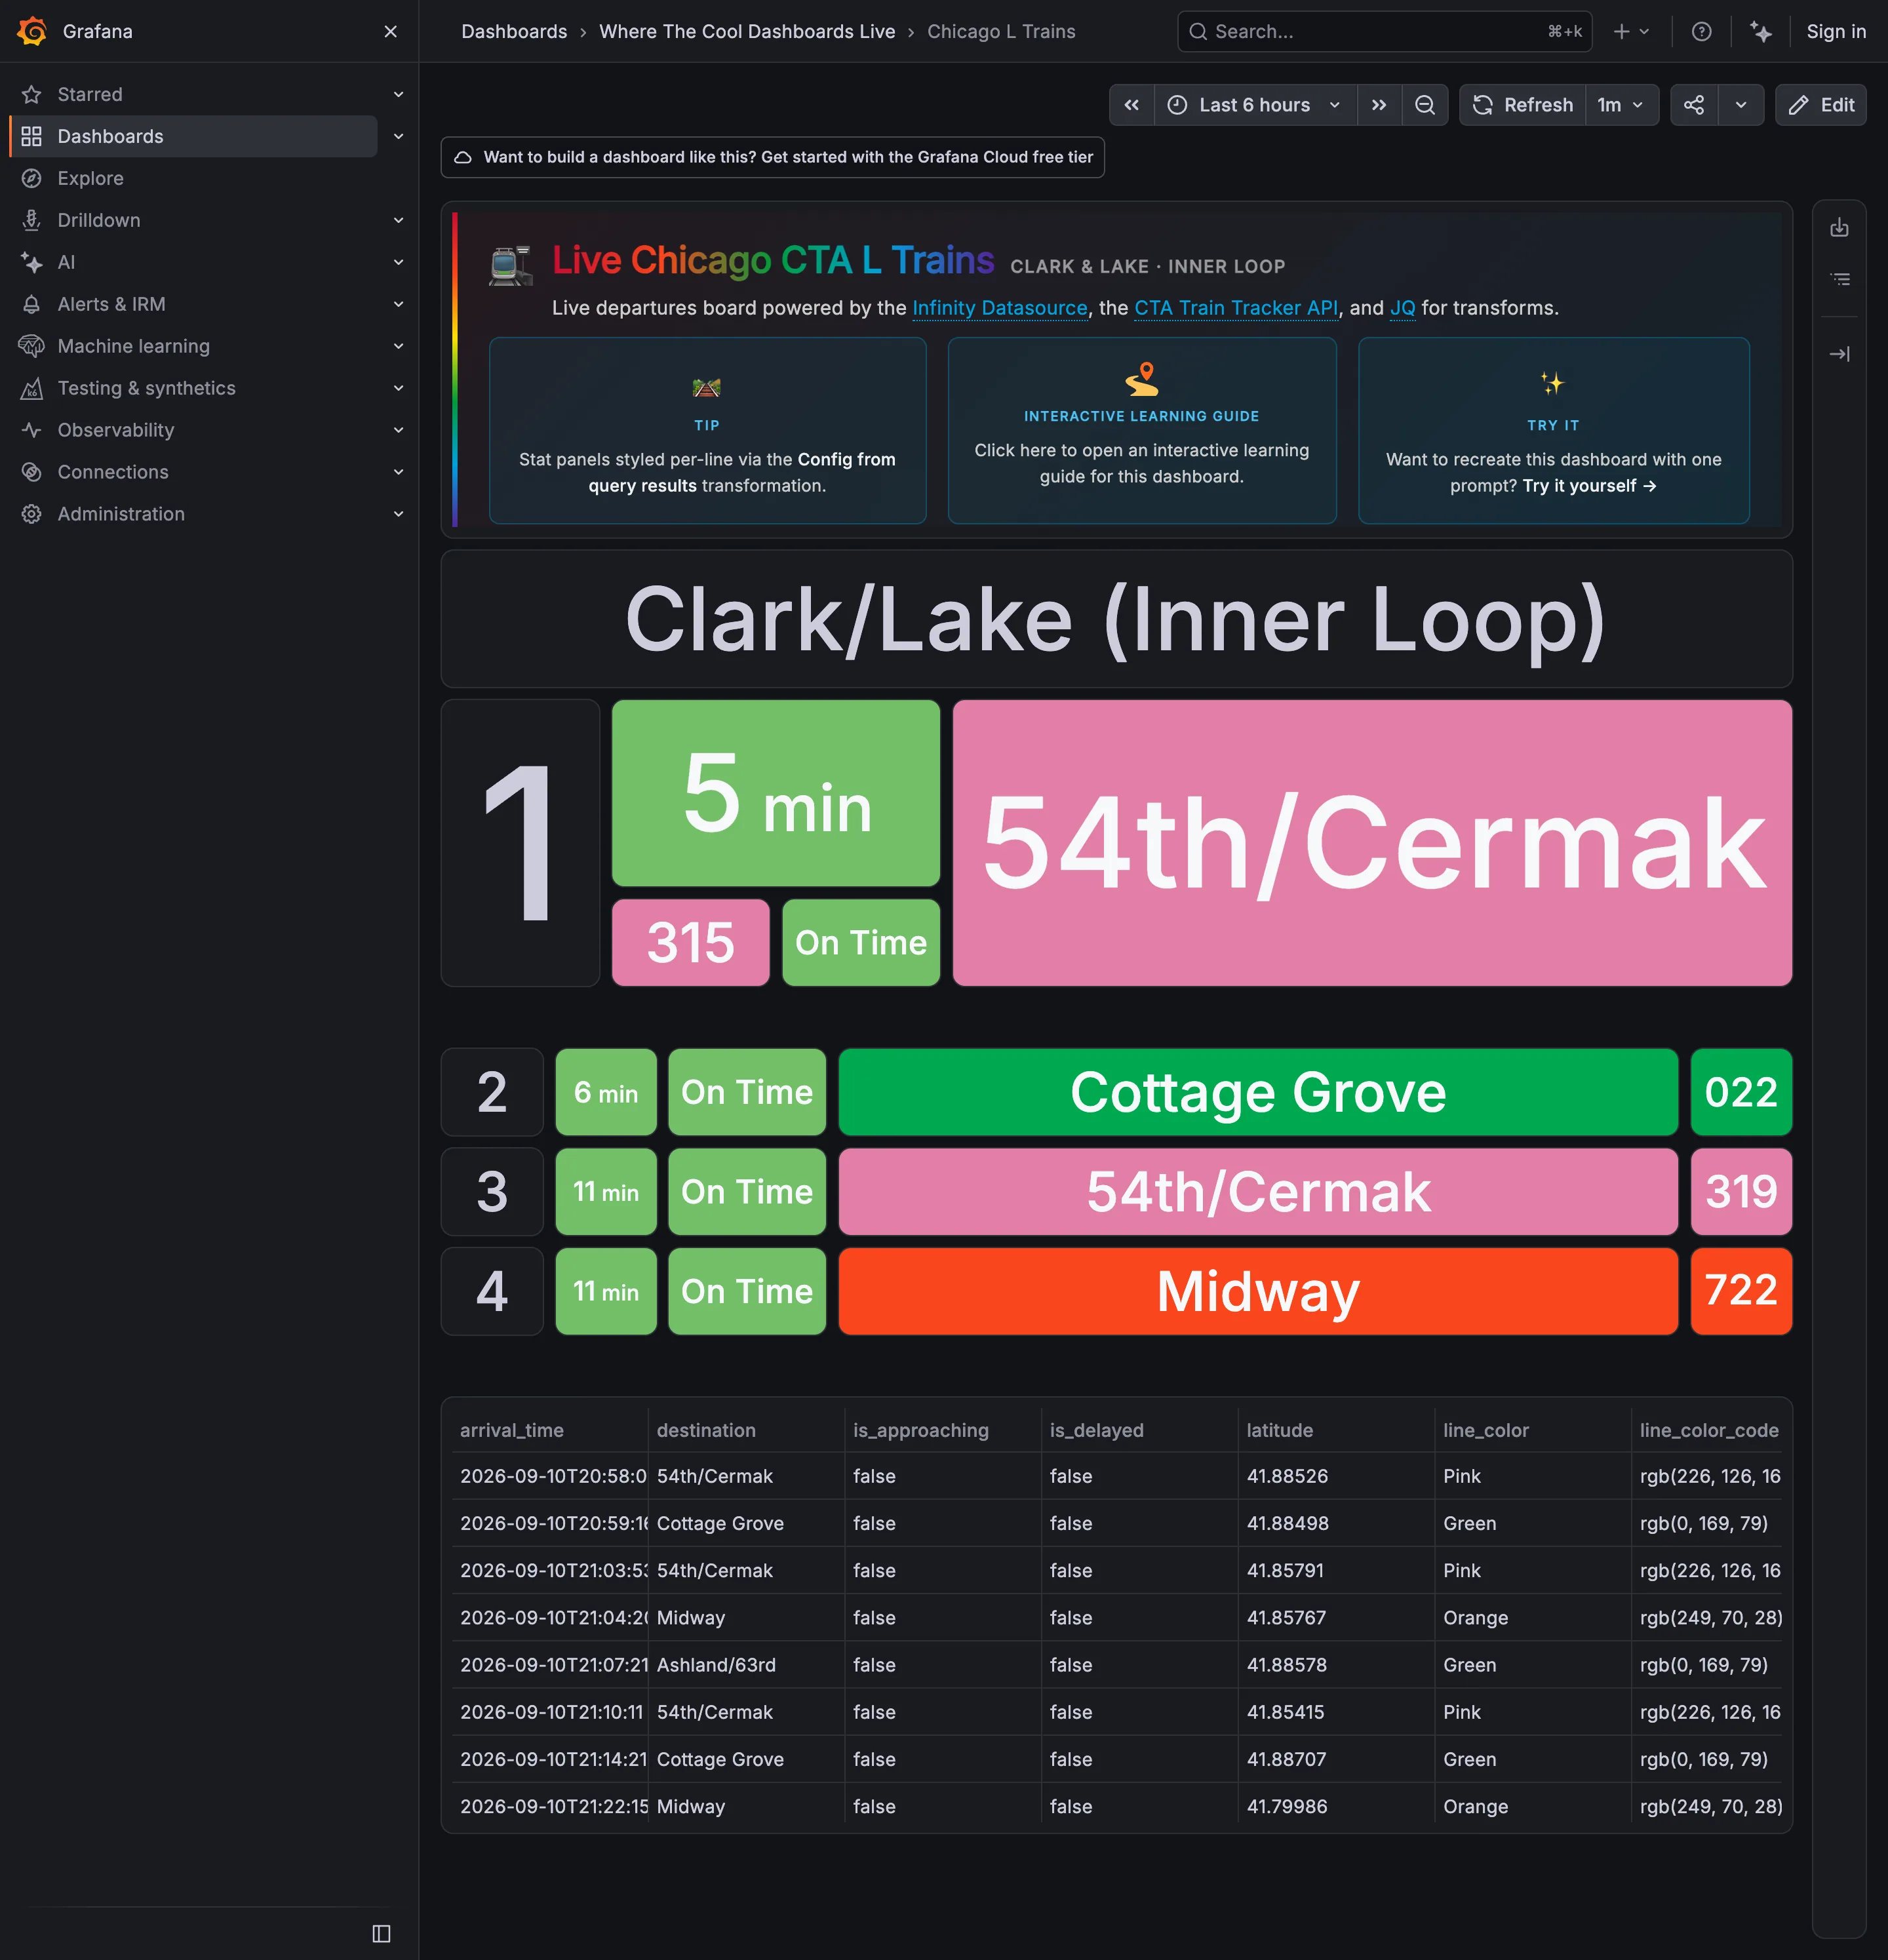Expand the Administration chevron
This screenshot has height=1960, width=1888.
pyautogui.click(x=398, y=514)
